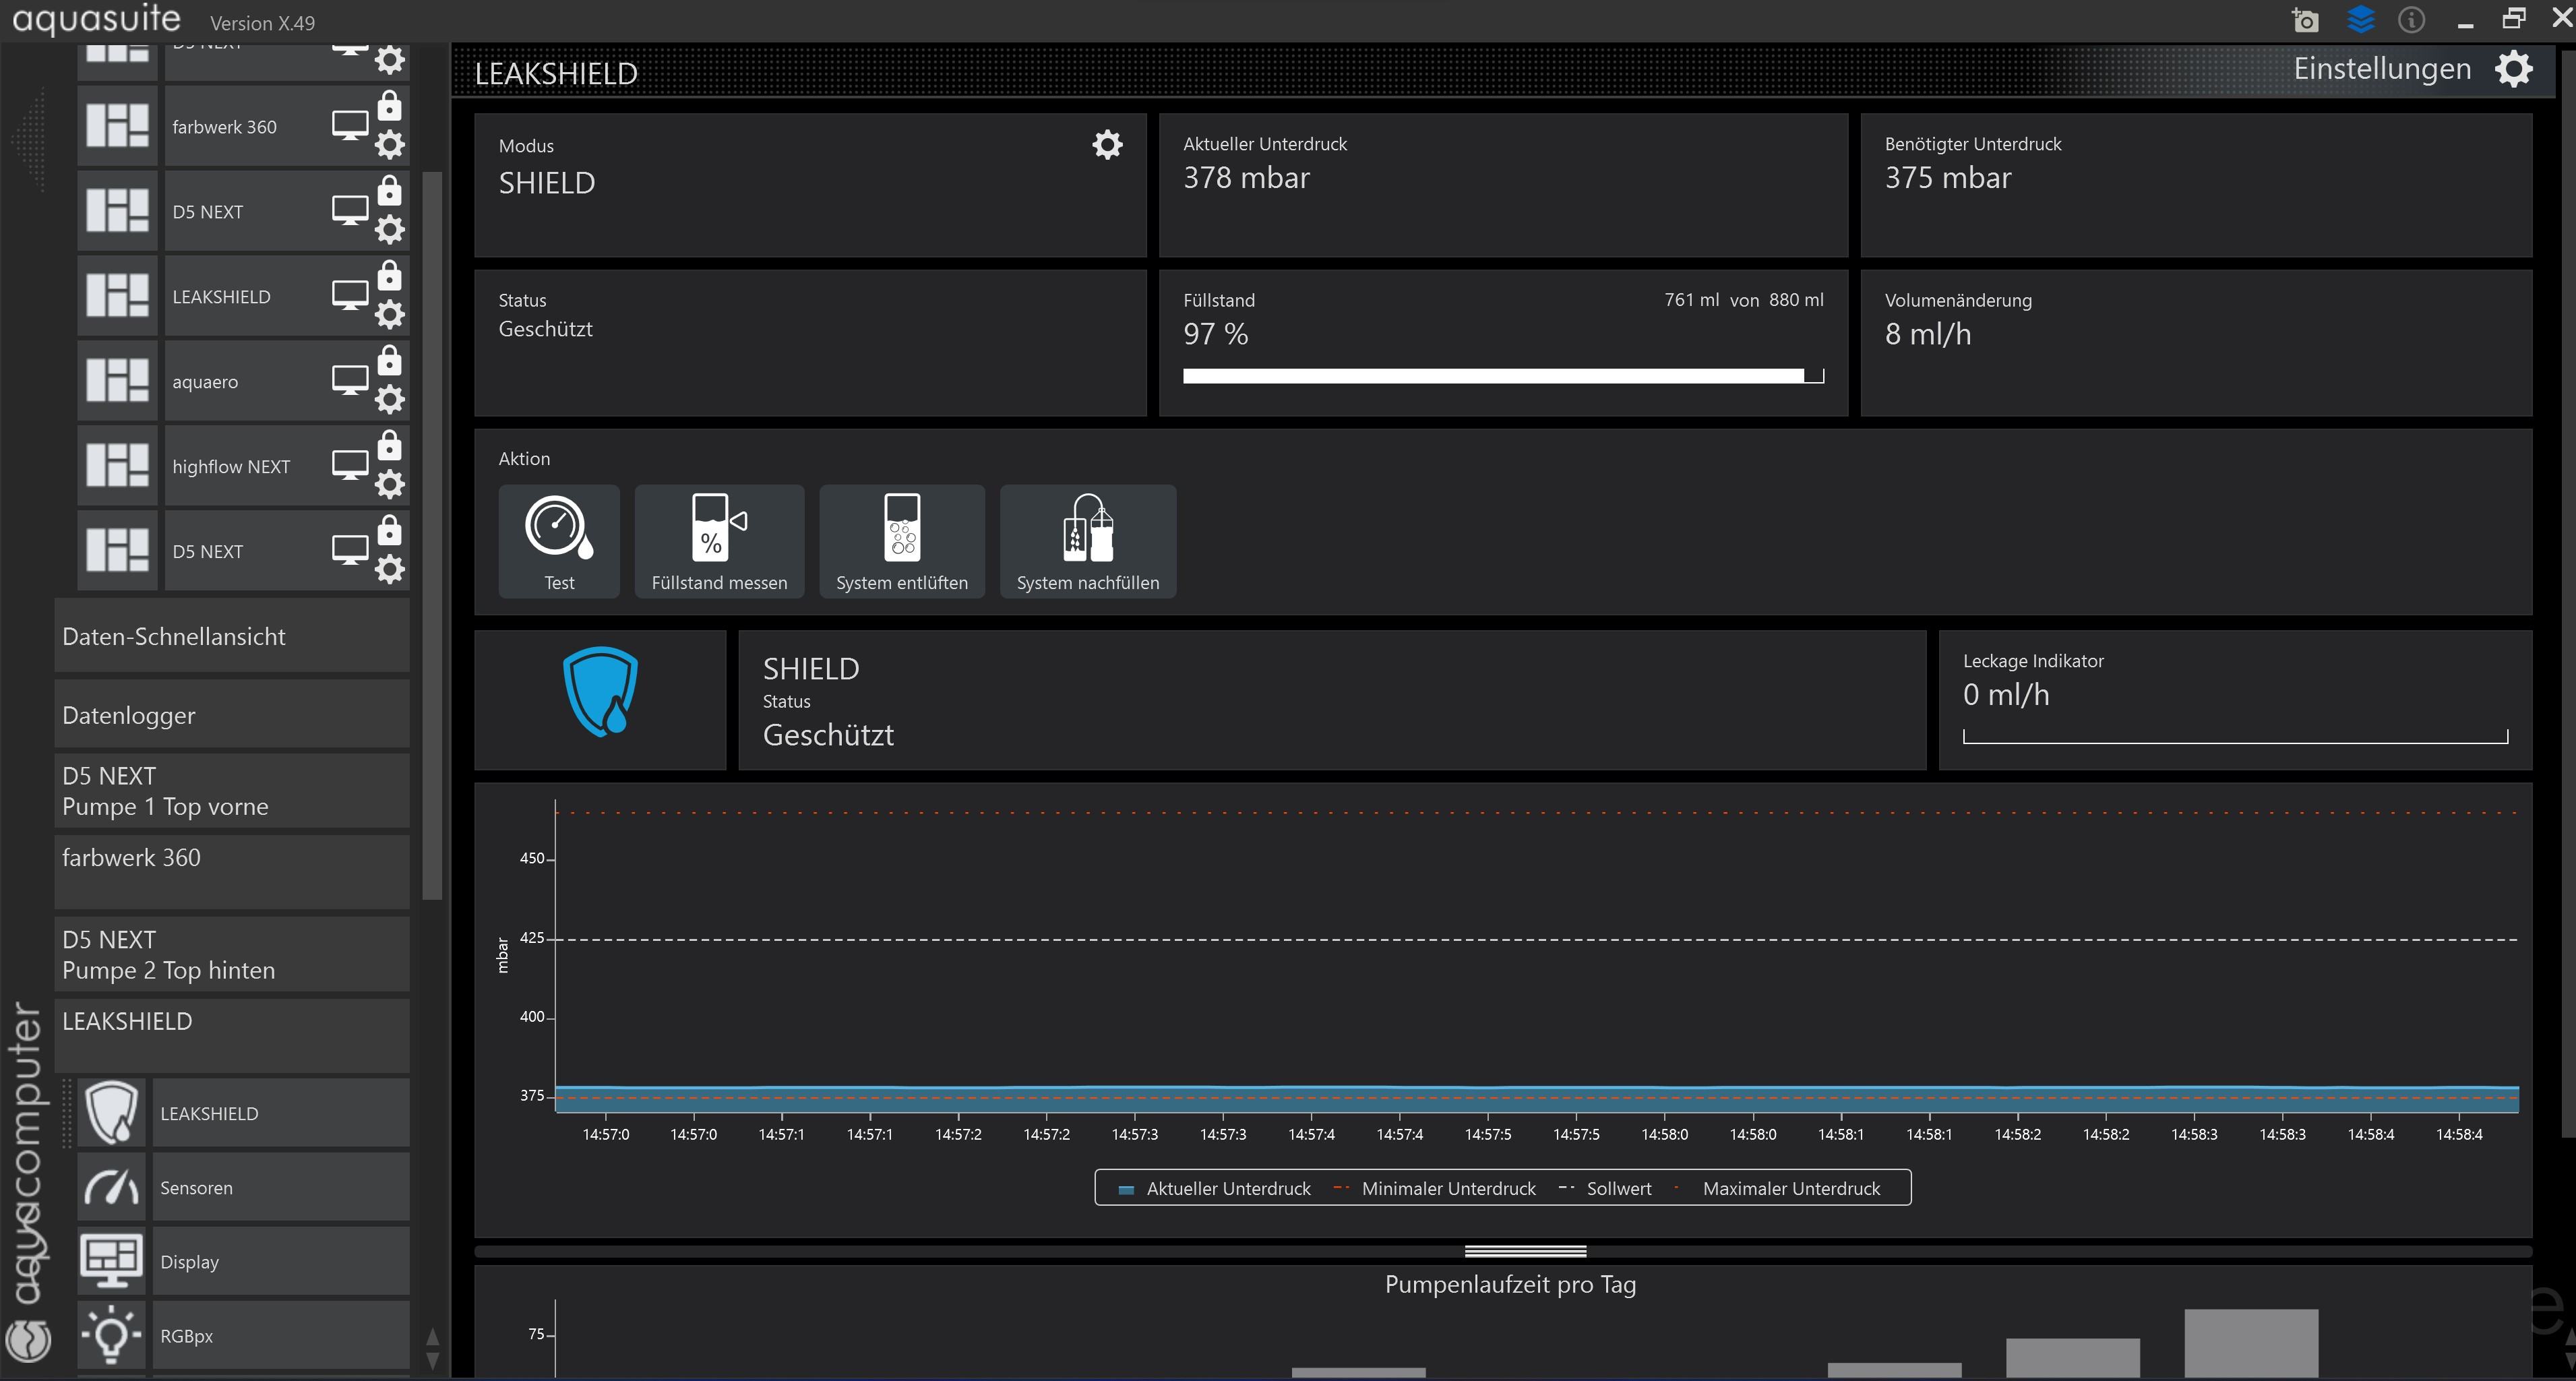2576x1381 pixels.
Task: Click the Pumpenlaufzeit pro Tag chart title
Action: [1510, 1284]
